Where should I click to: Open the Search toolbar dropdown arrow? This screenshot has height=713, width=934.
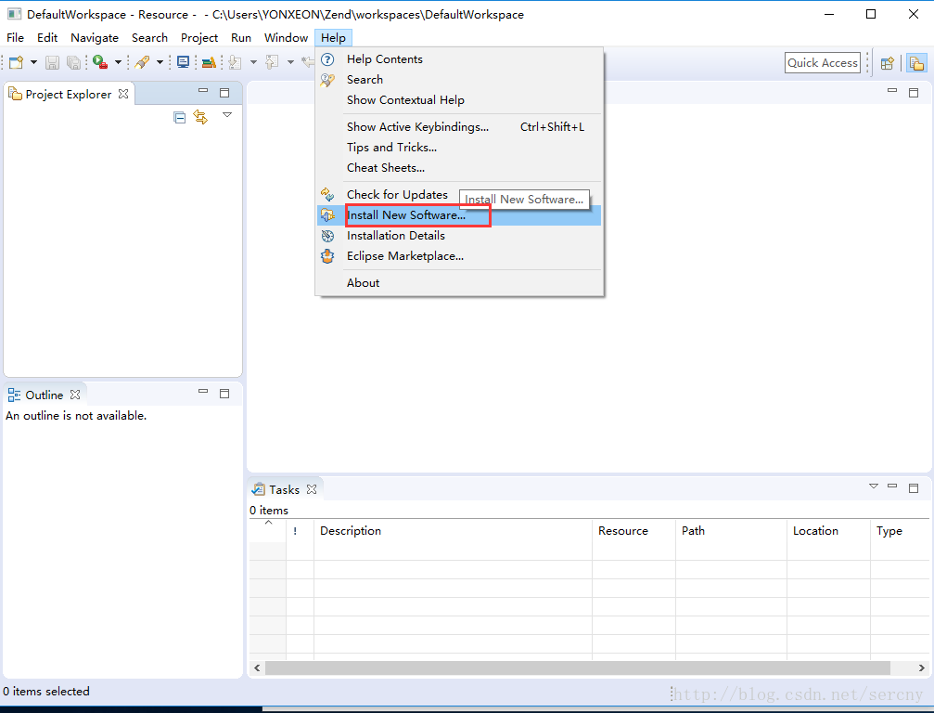[x=160, y=62]
